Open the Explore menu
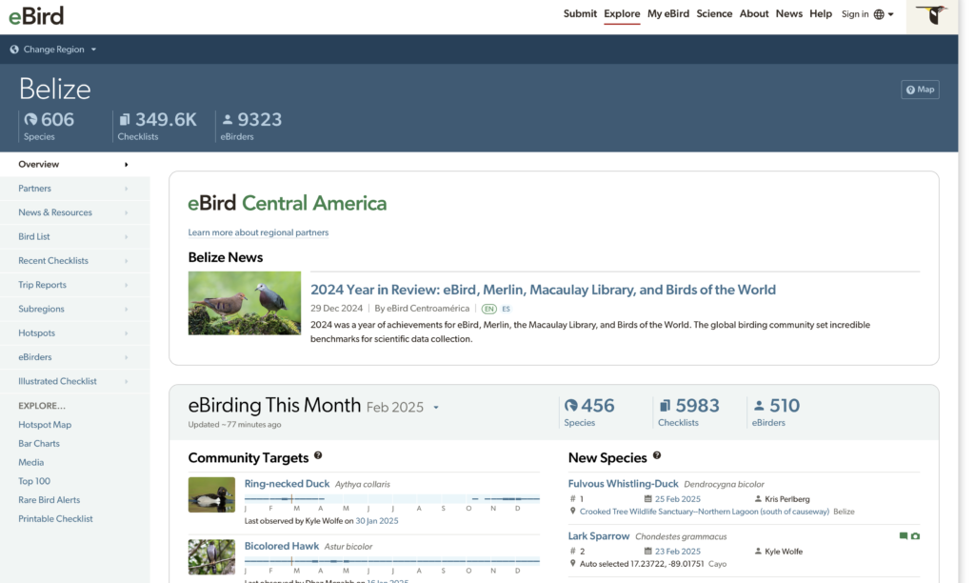The width and height of the screenshot is (975, 583). click(x=622, y=13)
